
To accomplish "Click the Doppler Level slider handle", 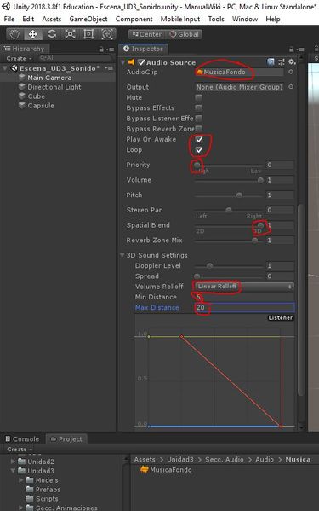I will (x=210, y=265).
